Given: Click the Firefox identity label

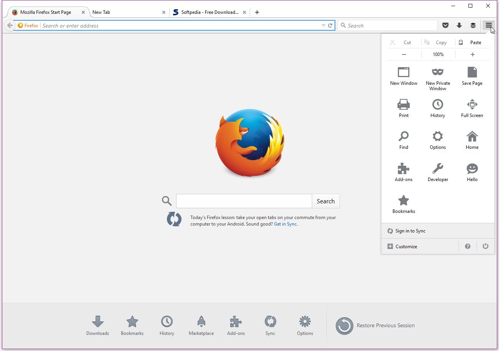Looking at the screenshot, I should (x=28, y=26).
